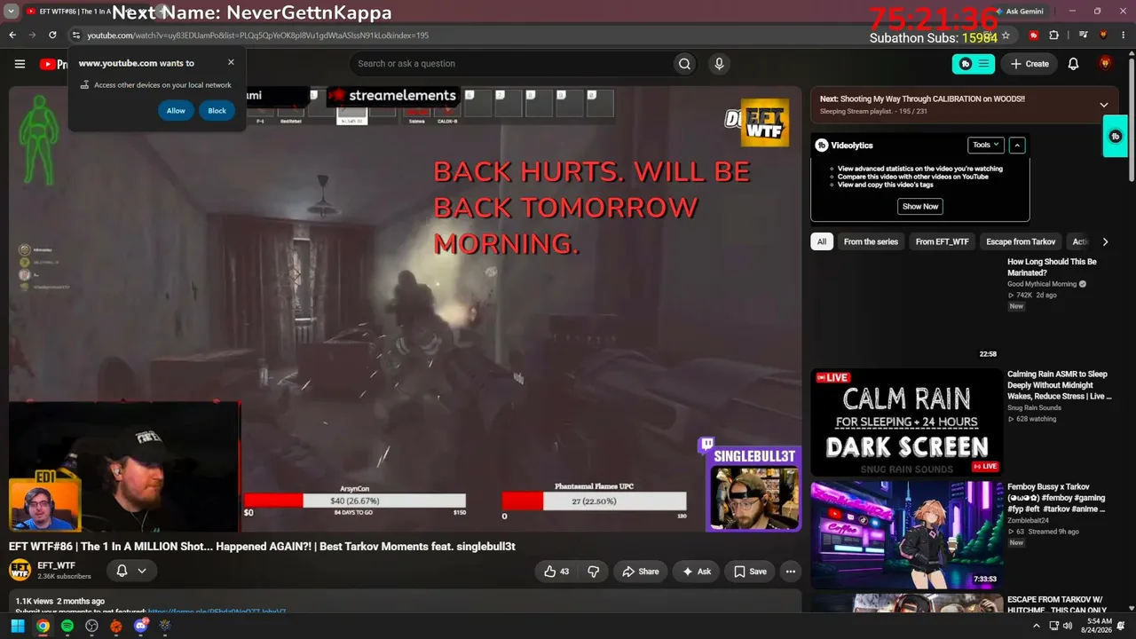Select the From EFT_WTF chip
Image resolution: width=1136 pixels, height=639 pixels.
943,241
